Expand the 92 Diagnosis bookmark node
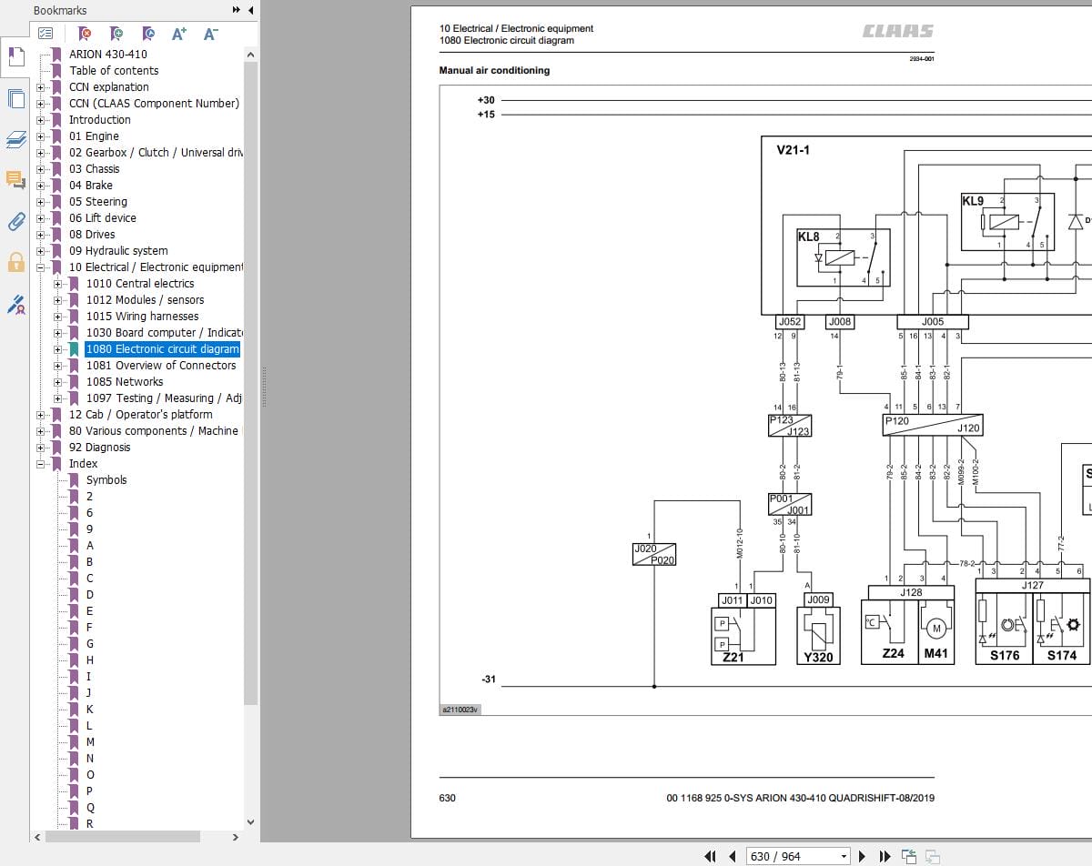 click(40, 448)
